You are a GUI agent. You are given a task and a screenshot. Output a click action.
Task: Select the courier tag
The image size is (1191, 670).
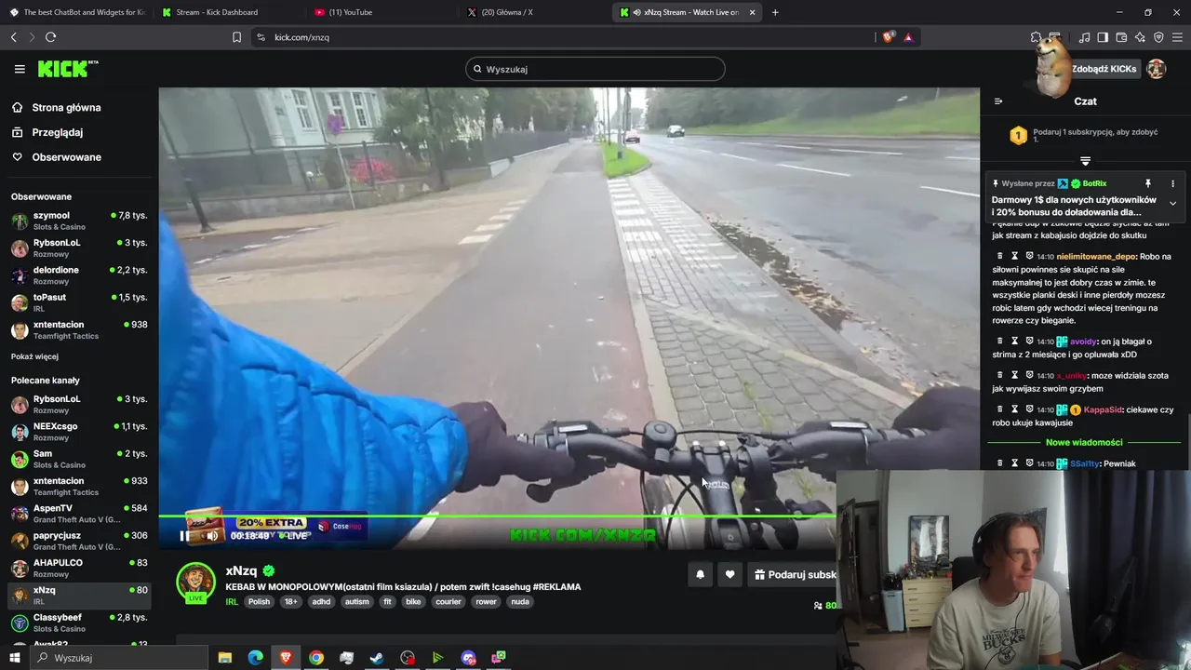coord(448,601)
